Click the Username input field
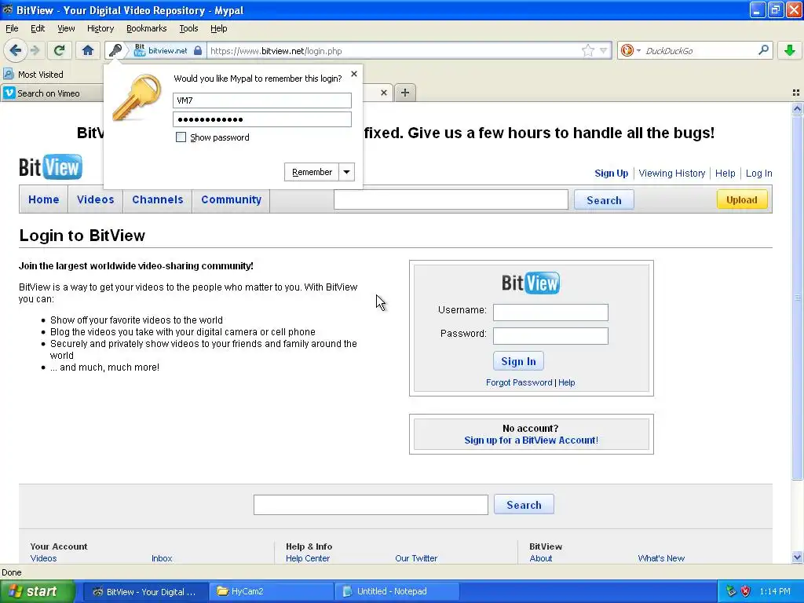Screen dimensions: 804x603 point(550,312)
